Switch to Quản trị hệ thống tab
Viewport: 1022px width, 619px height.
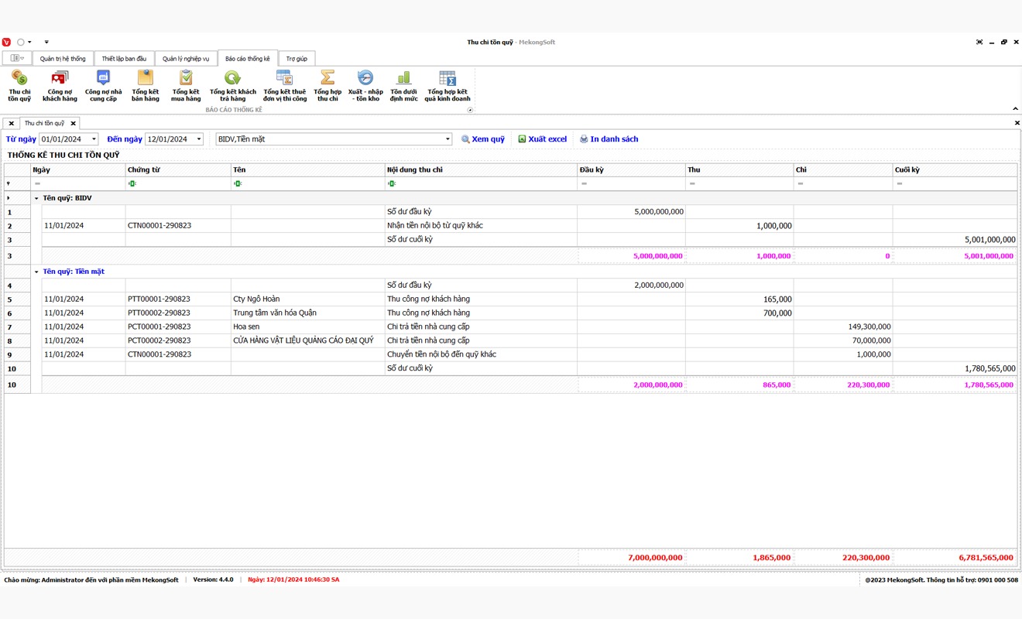tap(63, 59)
